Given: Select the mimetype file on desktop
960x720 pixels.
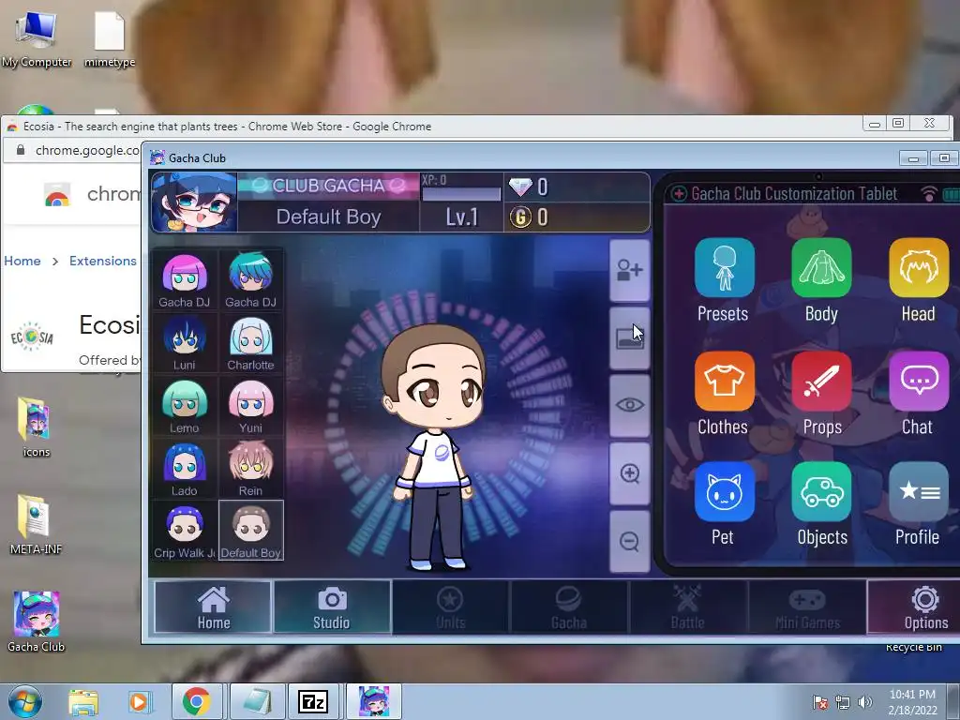Looking at the screenshot, I should (110, 39).
